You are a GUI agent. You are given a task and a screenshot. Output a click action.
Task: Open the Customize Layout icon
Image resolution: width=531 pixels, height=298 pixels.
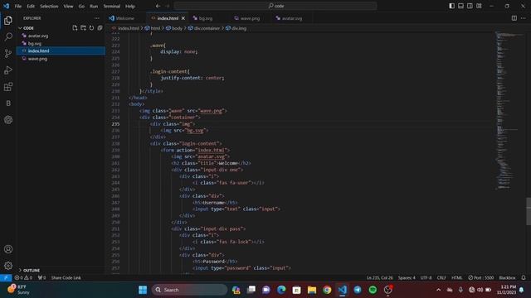[x=479, y=6]
